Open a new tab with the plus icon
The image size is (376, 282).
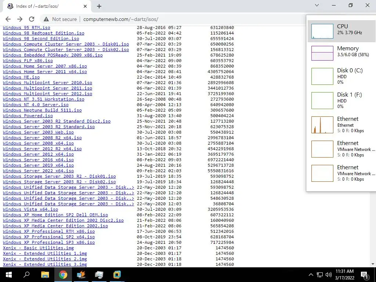(99, 7)
